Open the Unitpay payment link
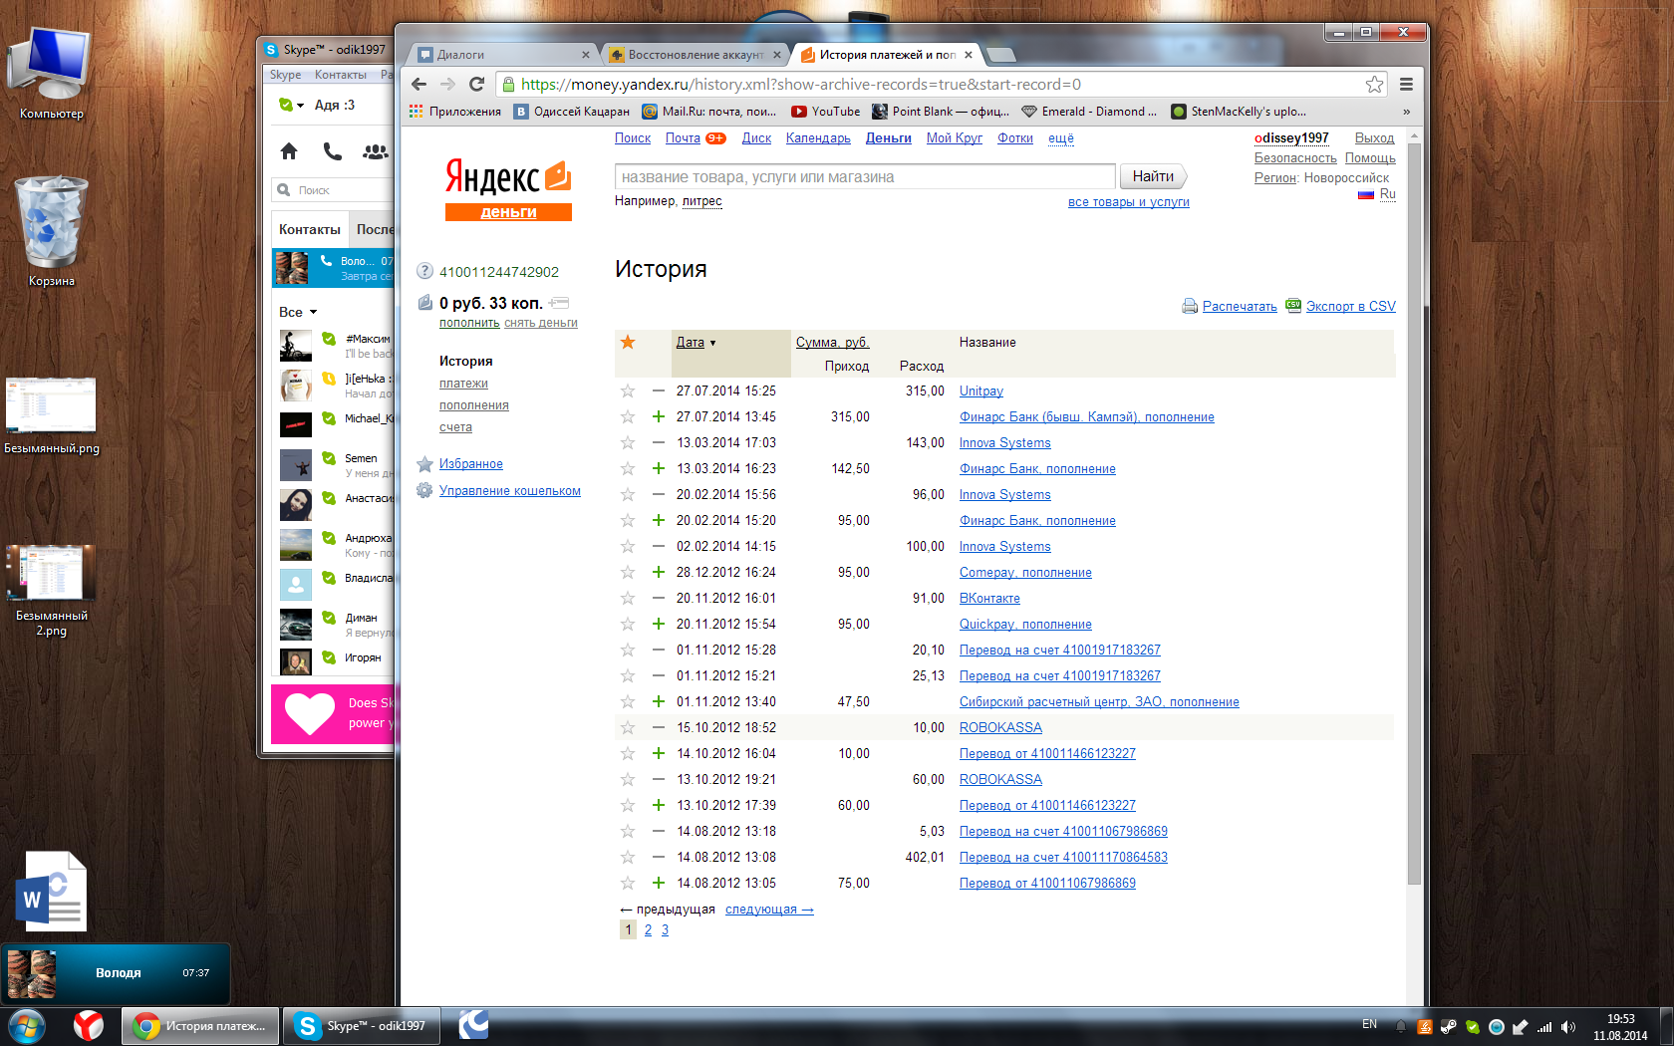1674x1046 pixels. pos(981,392)
